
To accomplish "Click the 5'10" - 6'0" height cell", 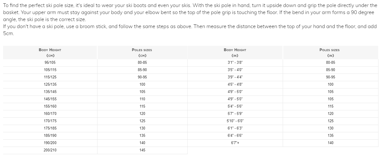I will pyautogui.click(x=235, y=121).
